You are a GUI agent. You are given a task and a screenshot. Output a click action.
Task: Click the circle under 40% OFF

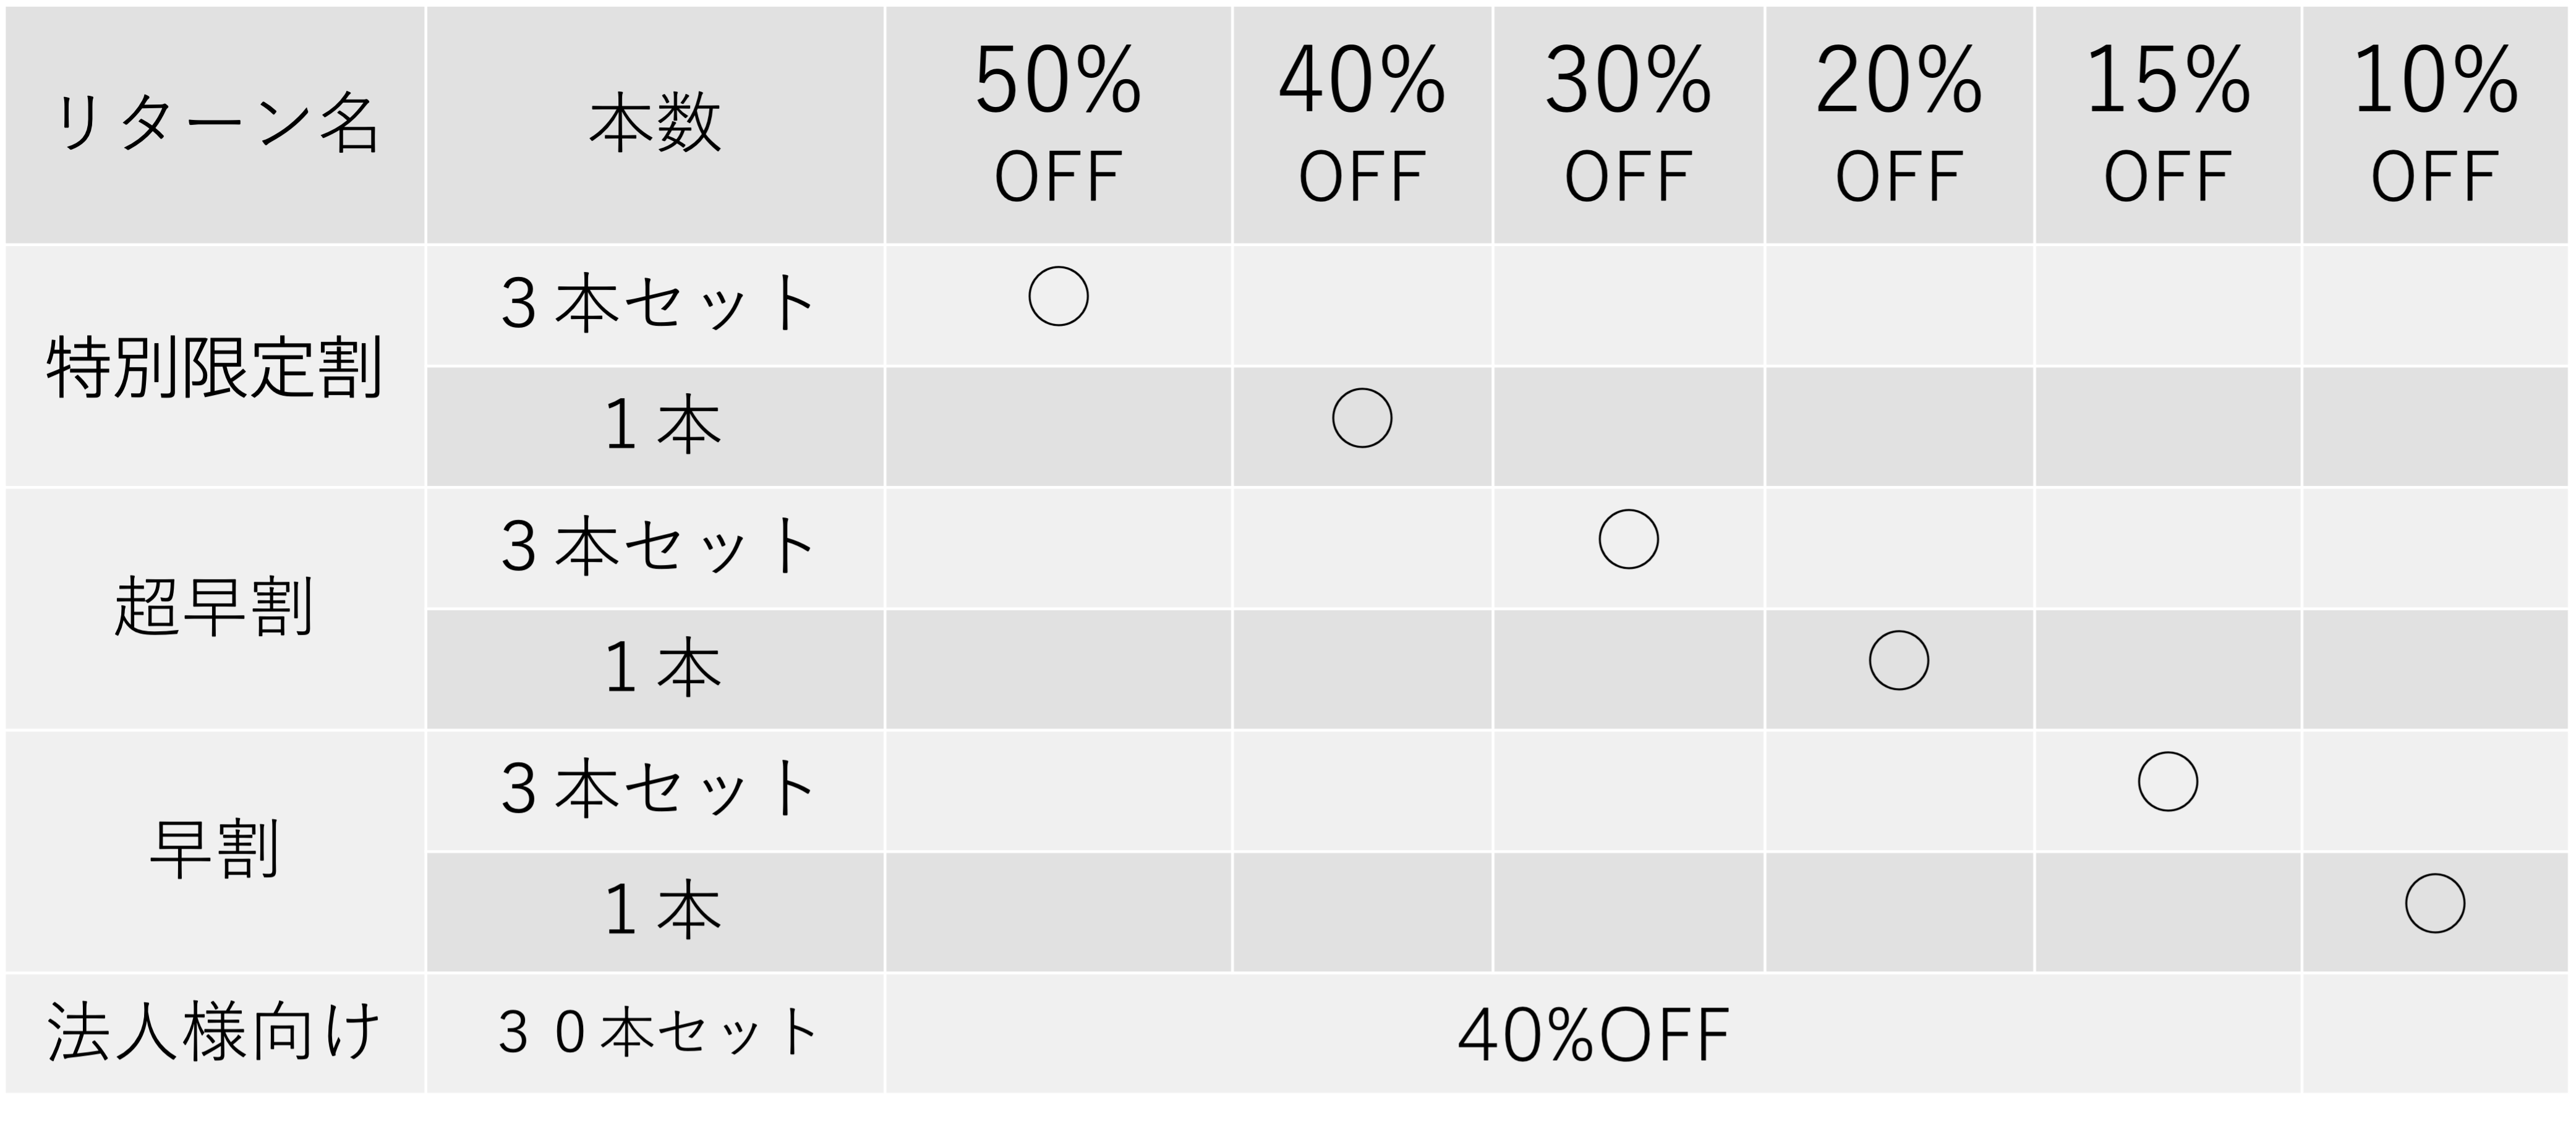1362,418
